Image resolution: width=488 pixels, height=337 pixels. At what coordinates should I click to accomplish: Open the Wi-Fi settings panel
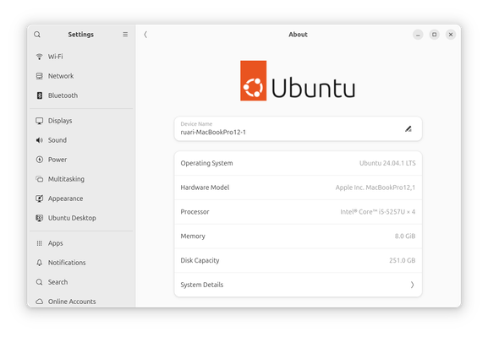81,57
